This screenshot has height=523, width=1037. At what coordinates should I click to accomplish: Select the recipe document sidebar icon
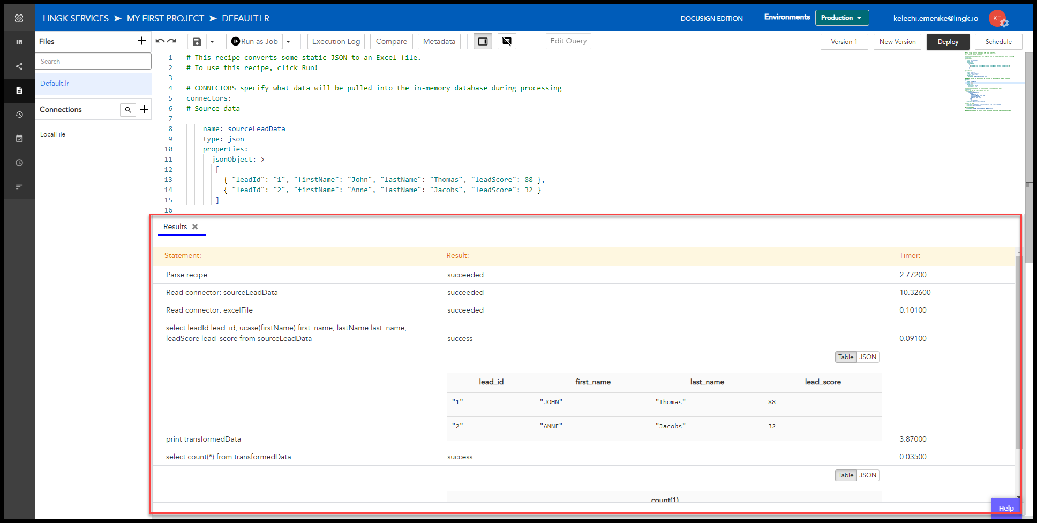[19, 90]
